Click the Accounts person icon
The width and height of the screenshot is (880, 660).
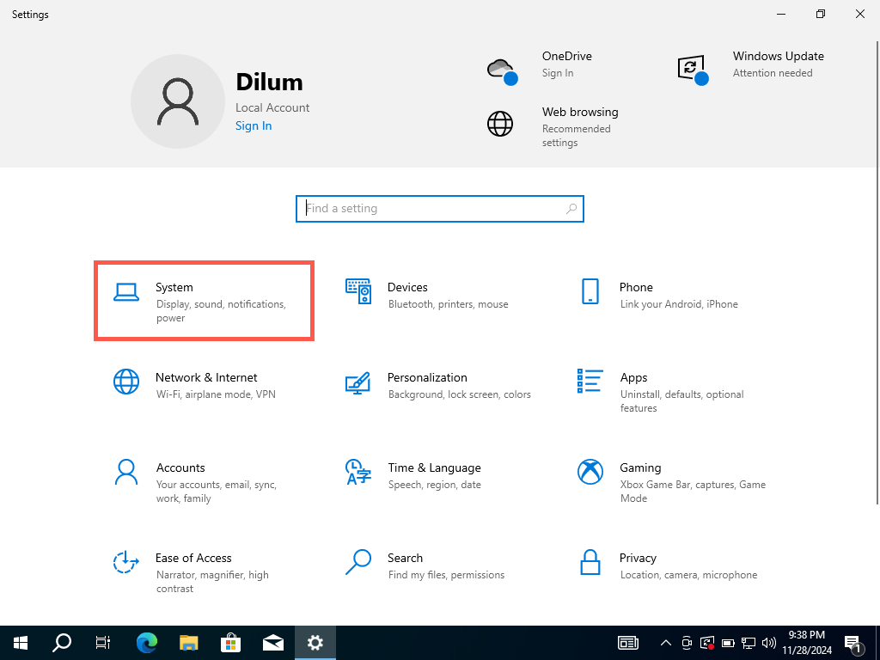(126, 472)
